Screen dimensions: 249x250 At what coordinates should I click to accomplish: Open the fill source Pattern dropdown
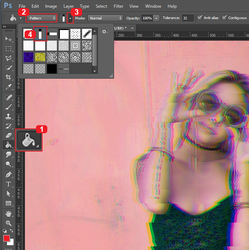[41, 18]
